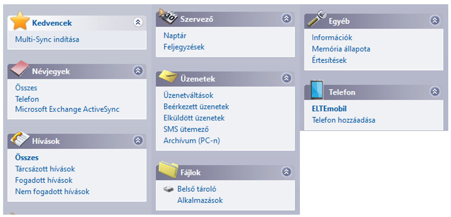Click the Egyéb wrench tools icon

point(317,19)
